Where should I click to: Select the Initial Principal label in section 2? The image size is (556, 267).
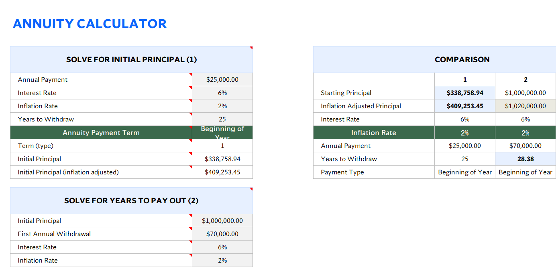click(101, 220)
